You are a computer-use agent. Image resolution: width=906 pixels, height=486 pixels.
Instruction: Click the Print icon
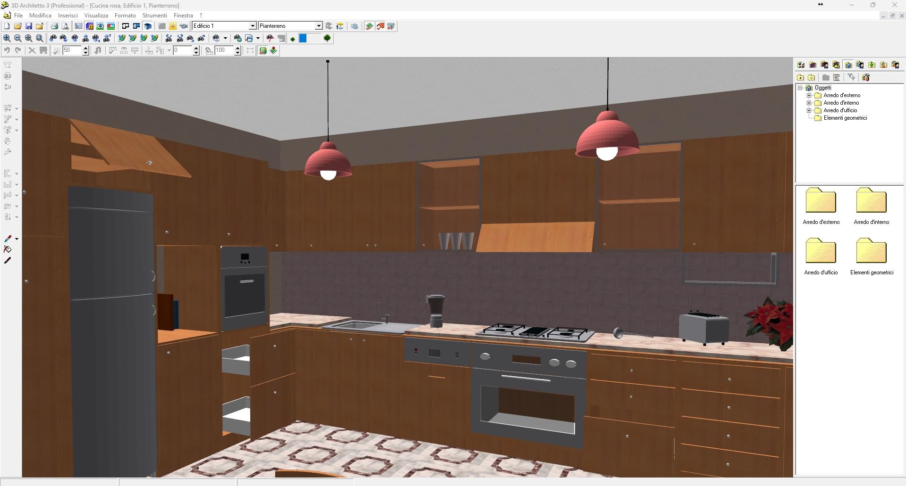[x=54, y=26]
